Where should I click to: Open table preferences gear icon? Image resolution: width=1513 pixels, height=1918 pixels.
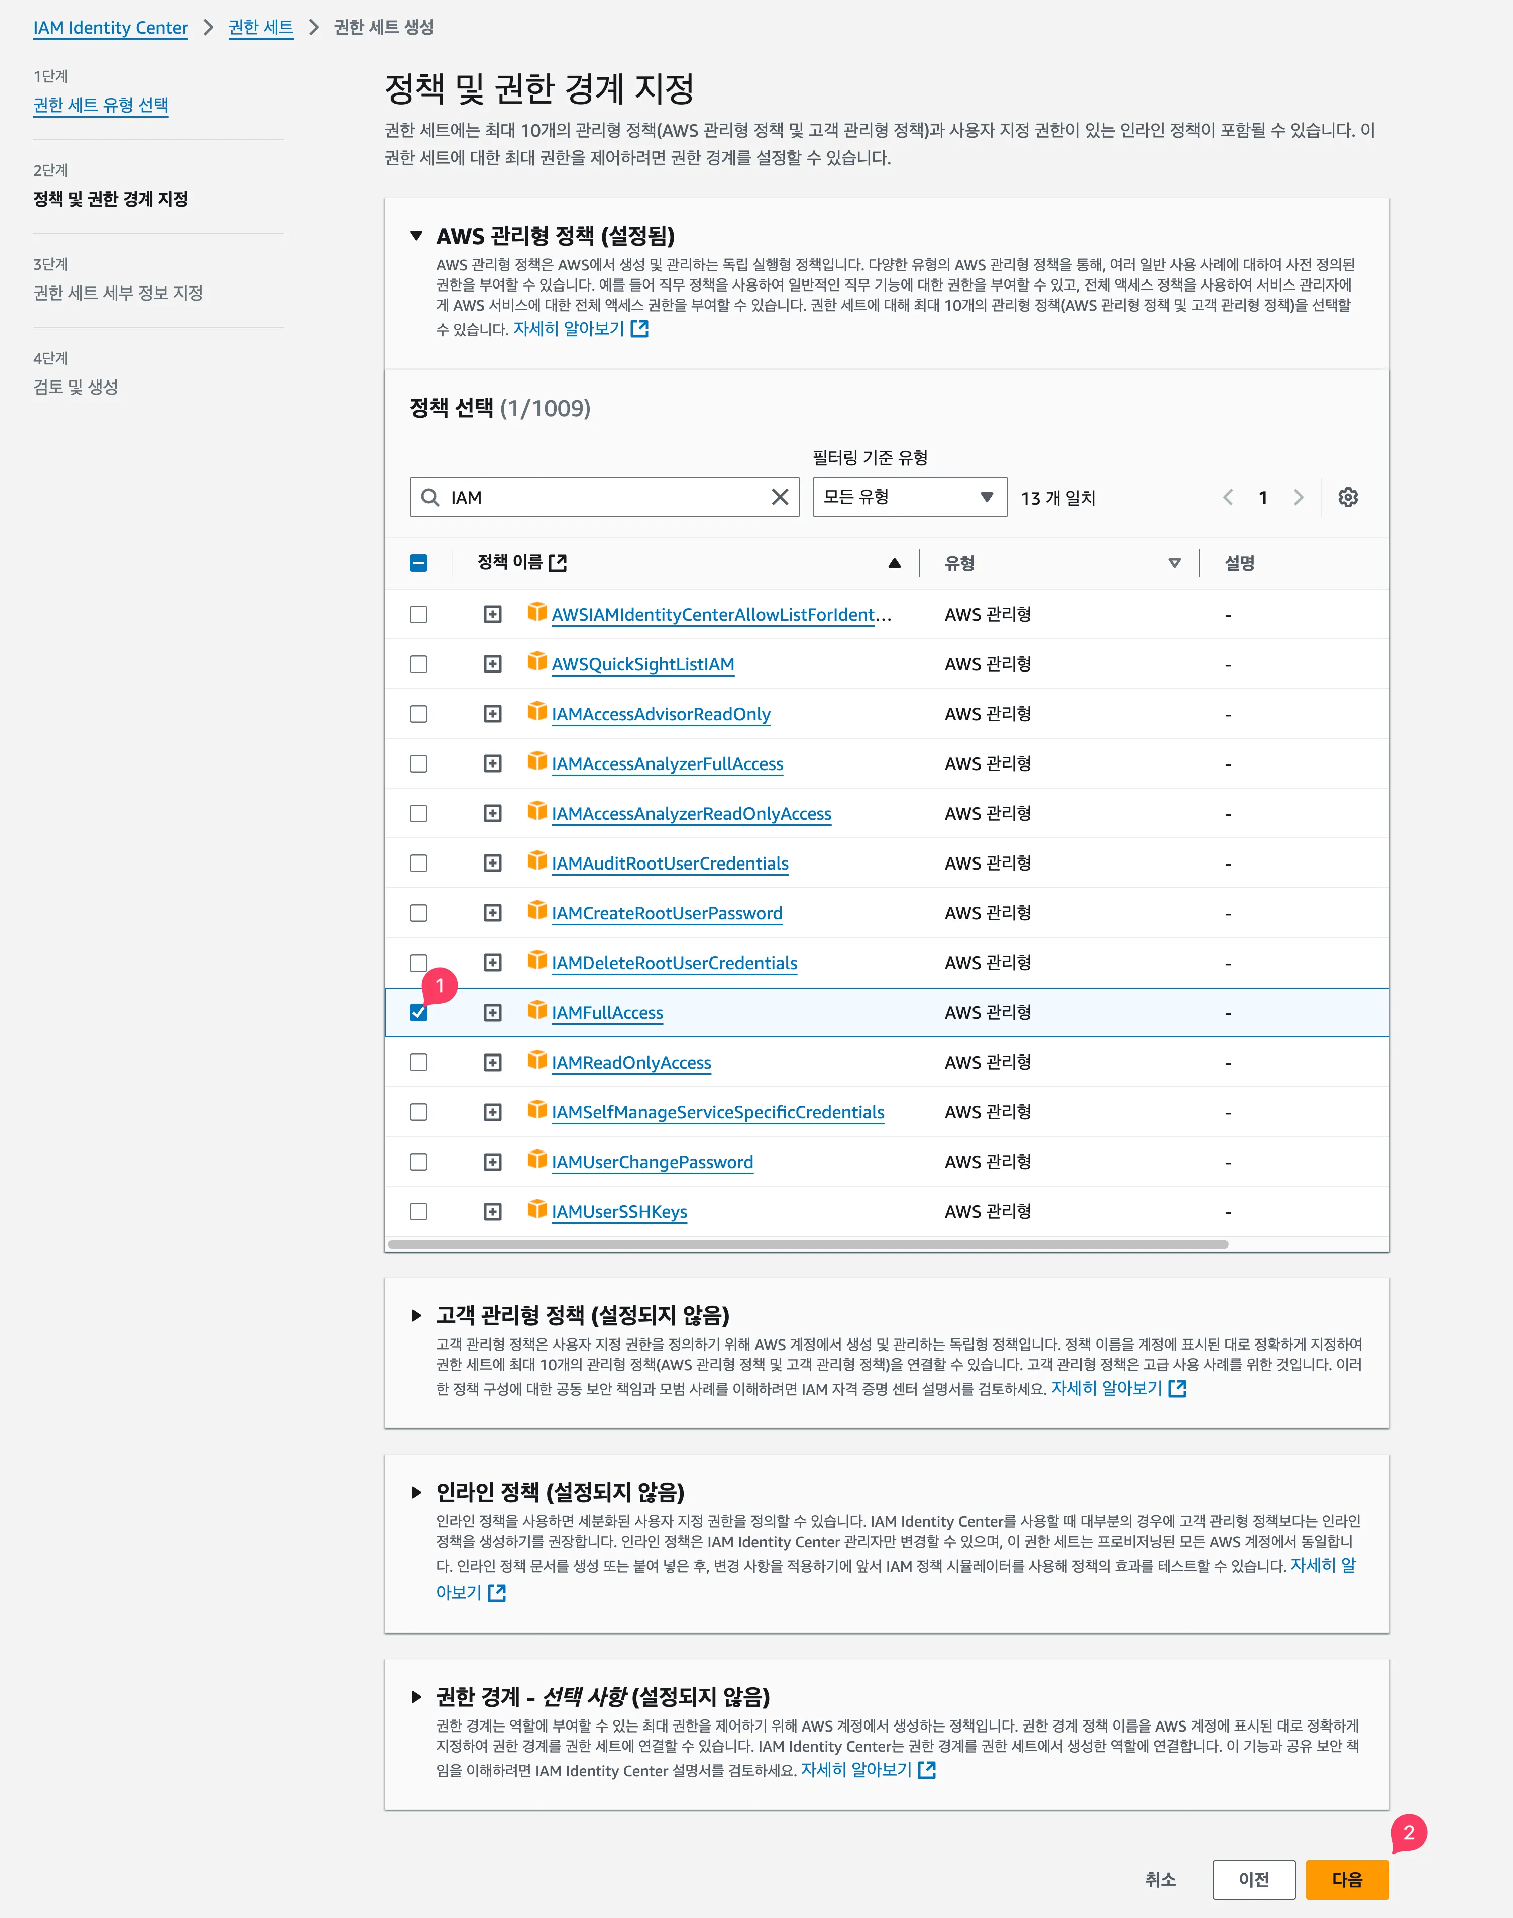(1347, 497)
